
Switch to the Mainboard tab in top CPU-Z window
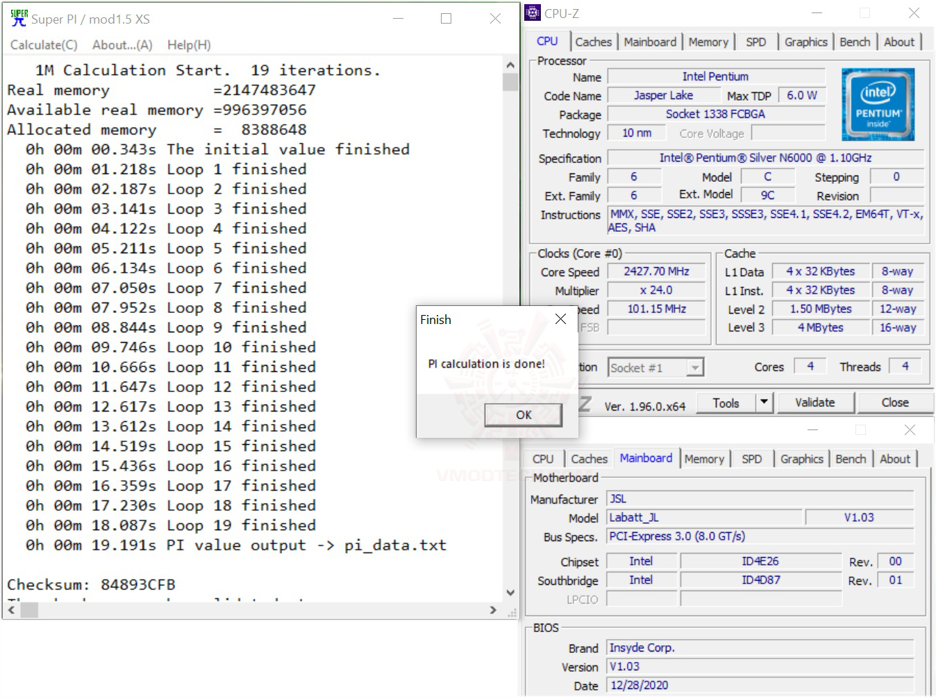tap(650, 42)
